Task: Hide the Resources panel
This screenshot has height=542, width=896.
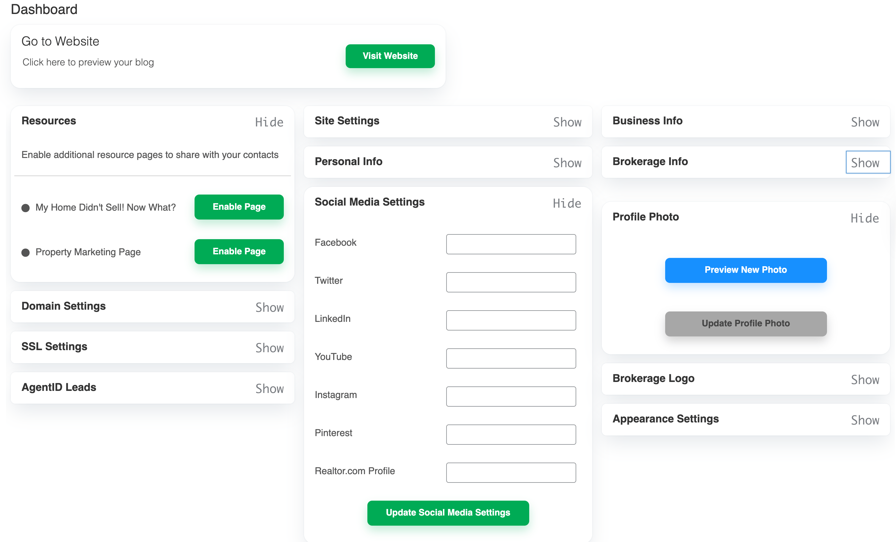Action: pyautogui.click(x=269, y=122)
